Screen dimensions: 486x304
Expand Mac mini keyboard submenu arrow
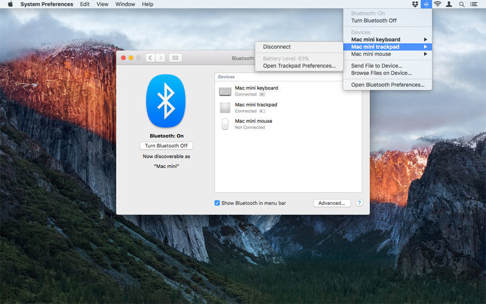(x=426, y=40)
